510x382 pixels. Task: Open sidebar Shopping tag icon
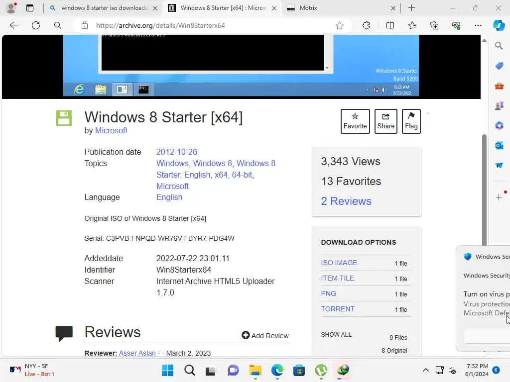point(499,66)
